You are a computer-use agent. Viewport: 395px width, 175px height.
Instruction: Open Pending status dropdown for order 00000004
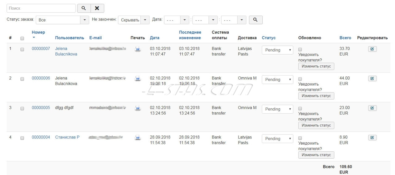pos(277,138)
